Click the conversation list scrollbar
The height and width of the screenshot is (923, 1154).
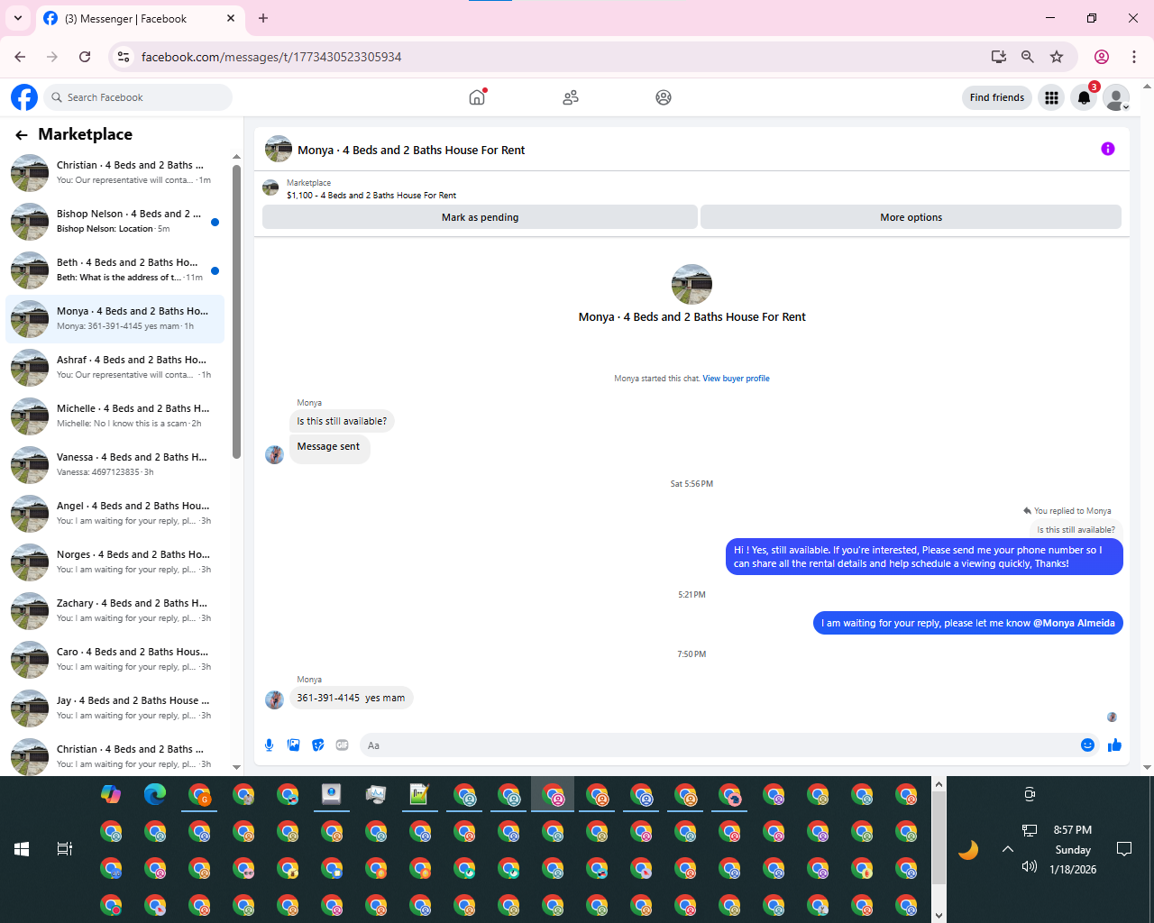236,311
